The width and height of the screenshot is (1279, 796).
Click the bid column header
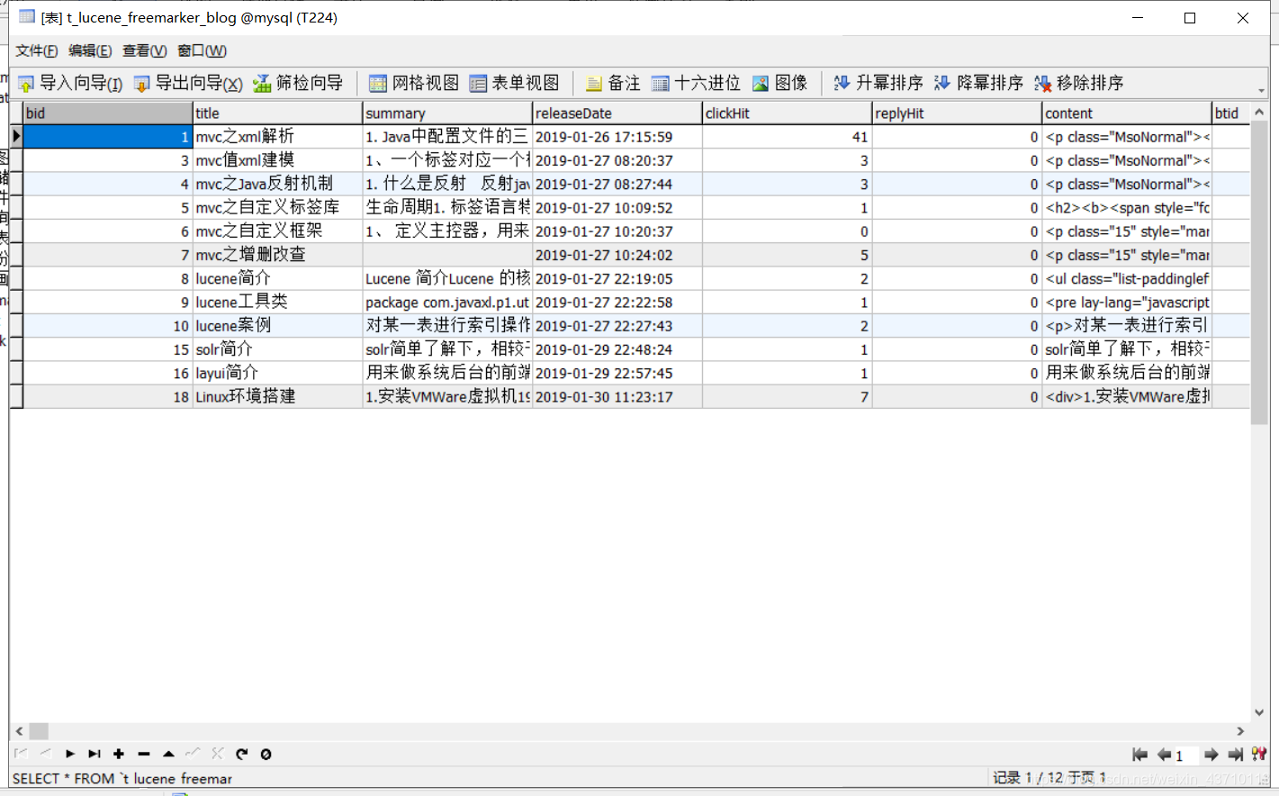(x=107, y=113)
